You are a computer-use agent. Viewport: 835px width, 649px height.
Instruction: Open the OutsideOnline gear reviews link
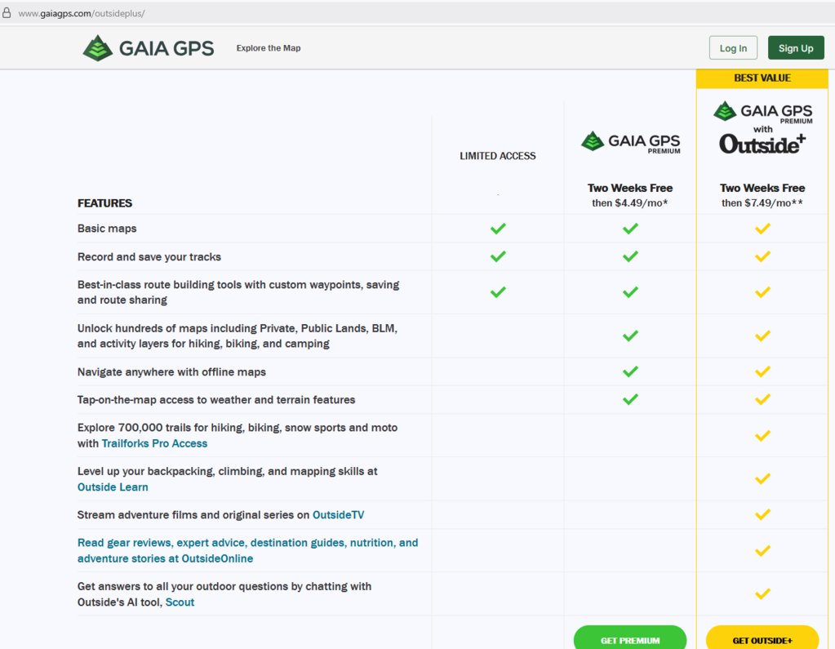(247, 550)
